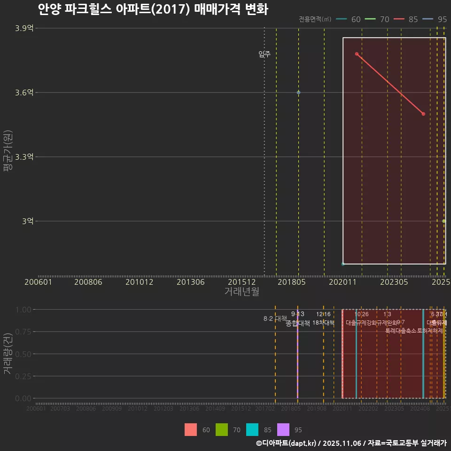Click the 60㎡ teal line legend icon
Image resolution: width=451 pixels, height=451 pixels.
pyautogui.click(x=341, y=20)
